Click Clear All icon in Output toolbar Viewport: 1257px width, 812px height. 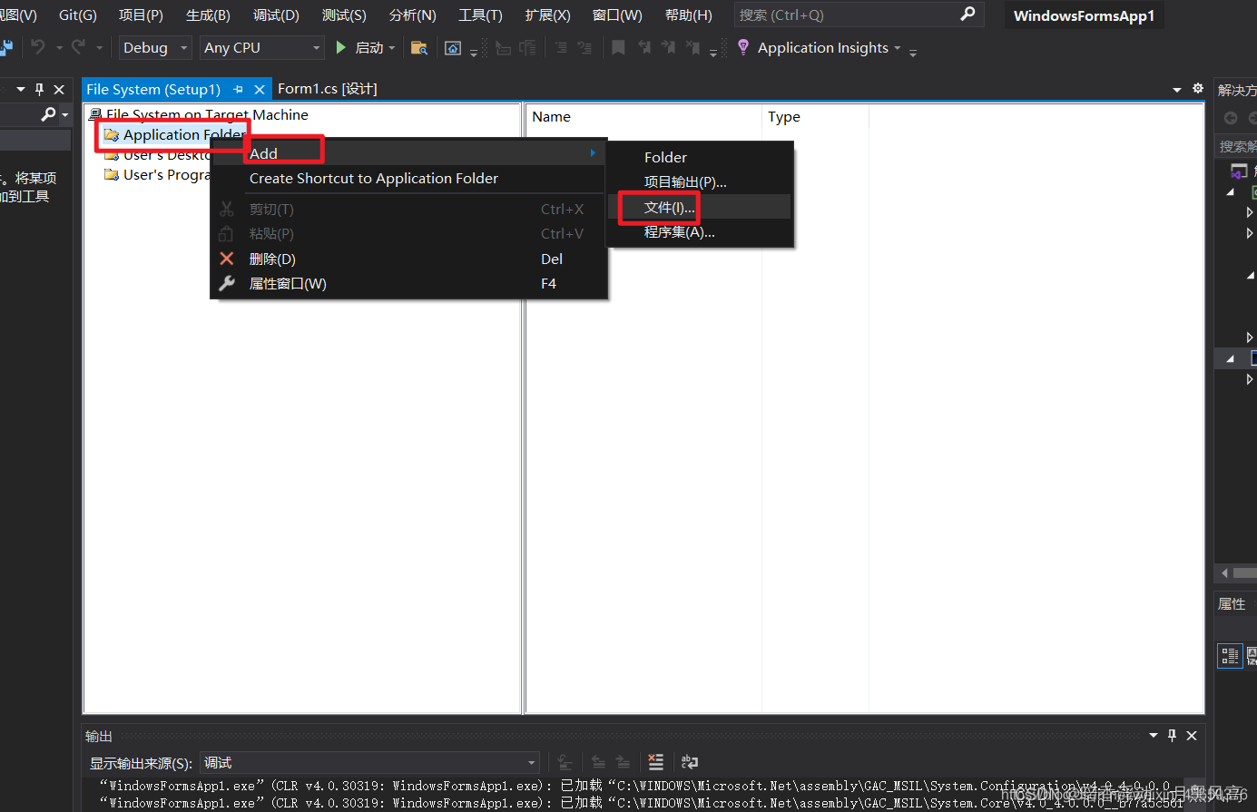point(656,762)
